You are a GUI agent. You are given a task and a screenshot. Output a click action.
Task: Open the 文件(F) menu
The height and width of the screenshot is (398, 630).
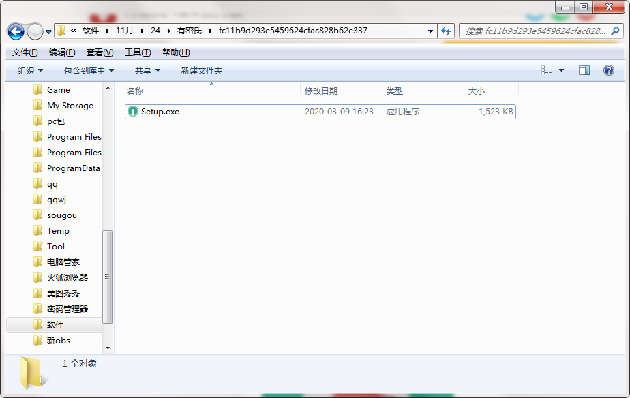point(25,52)
